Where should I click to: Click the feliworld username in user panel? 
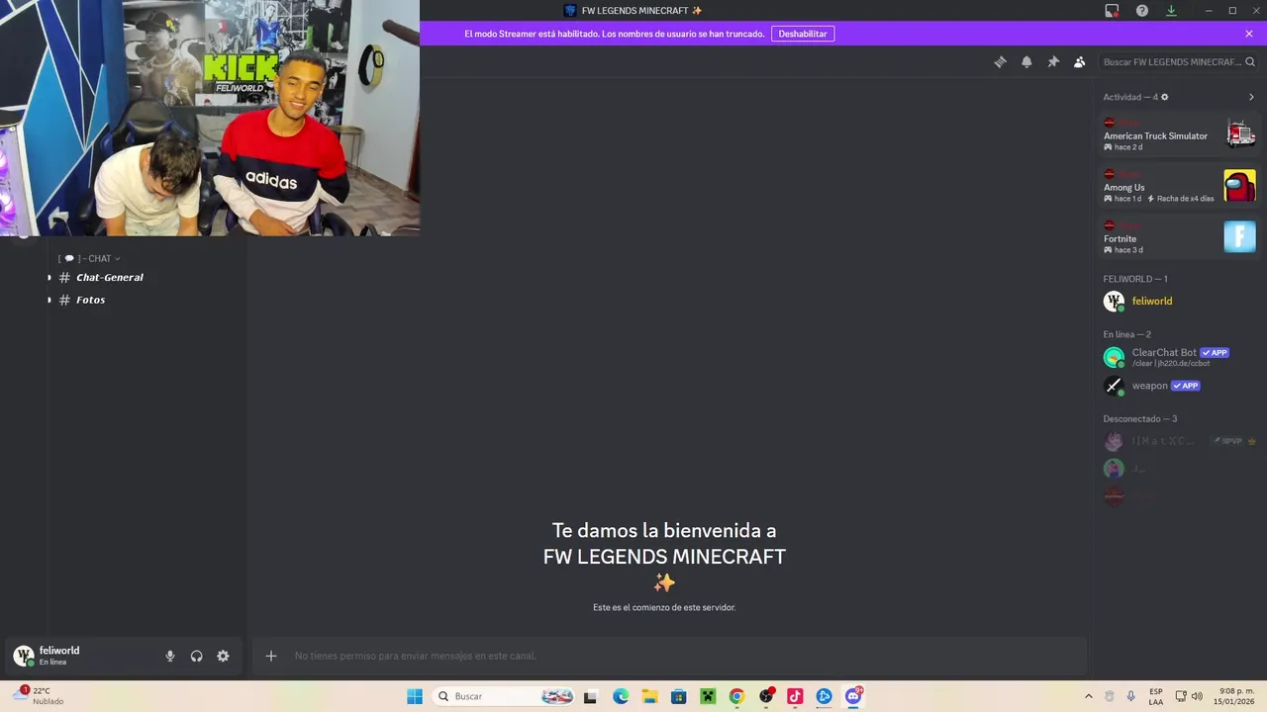(59, 651)
